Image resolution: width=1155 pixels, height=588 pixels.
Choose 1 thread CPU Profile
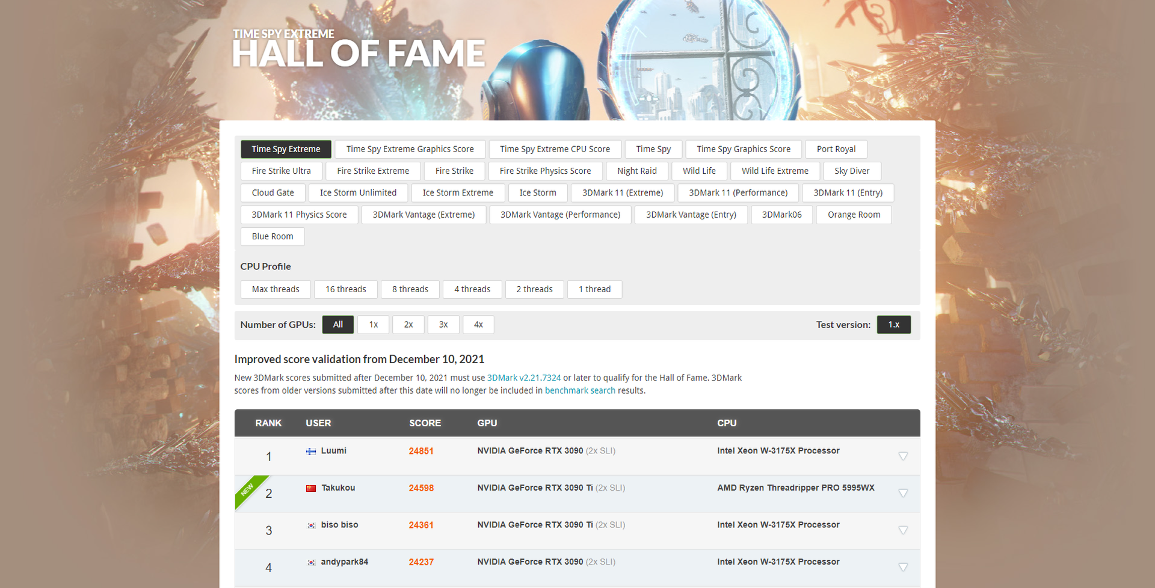(594, 289)
